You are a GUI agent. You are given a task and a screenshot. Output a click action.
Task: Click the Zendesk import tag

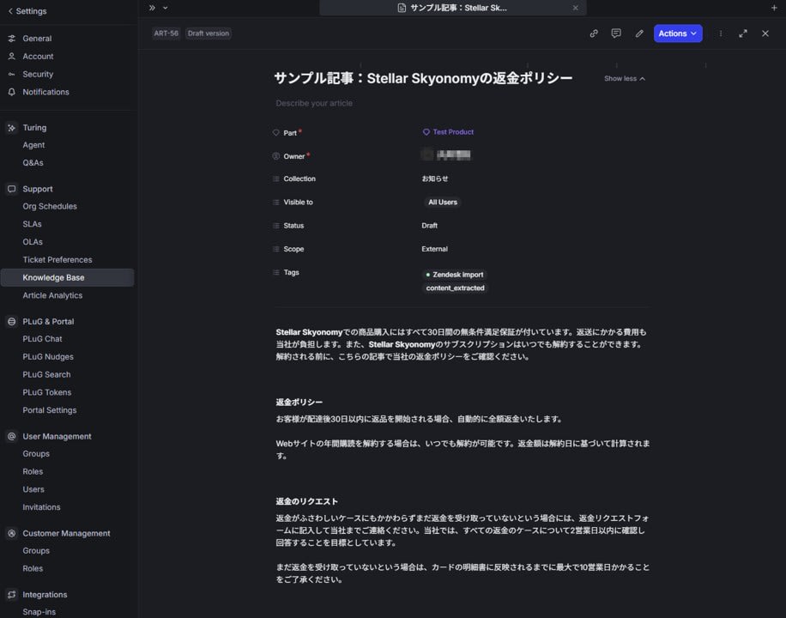tap(457, 275)
